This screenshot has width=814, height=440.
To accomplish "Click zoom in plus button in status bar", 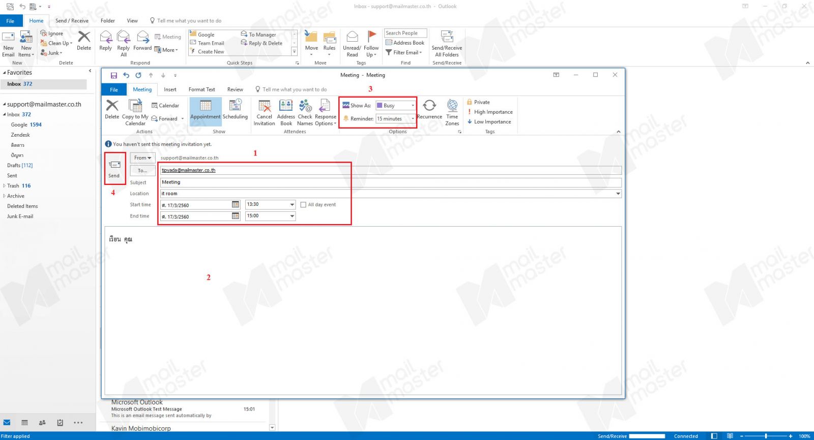I will [790, 436].
